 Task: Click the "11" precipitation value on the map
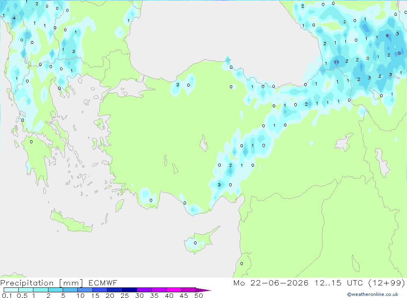tap(336, 62)
